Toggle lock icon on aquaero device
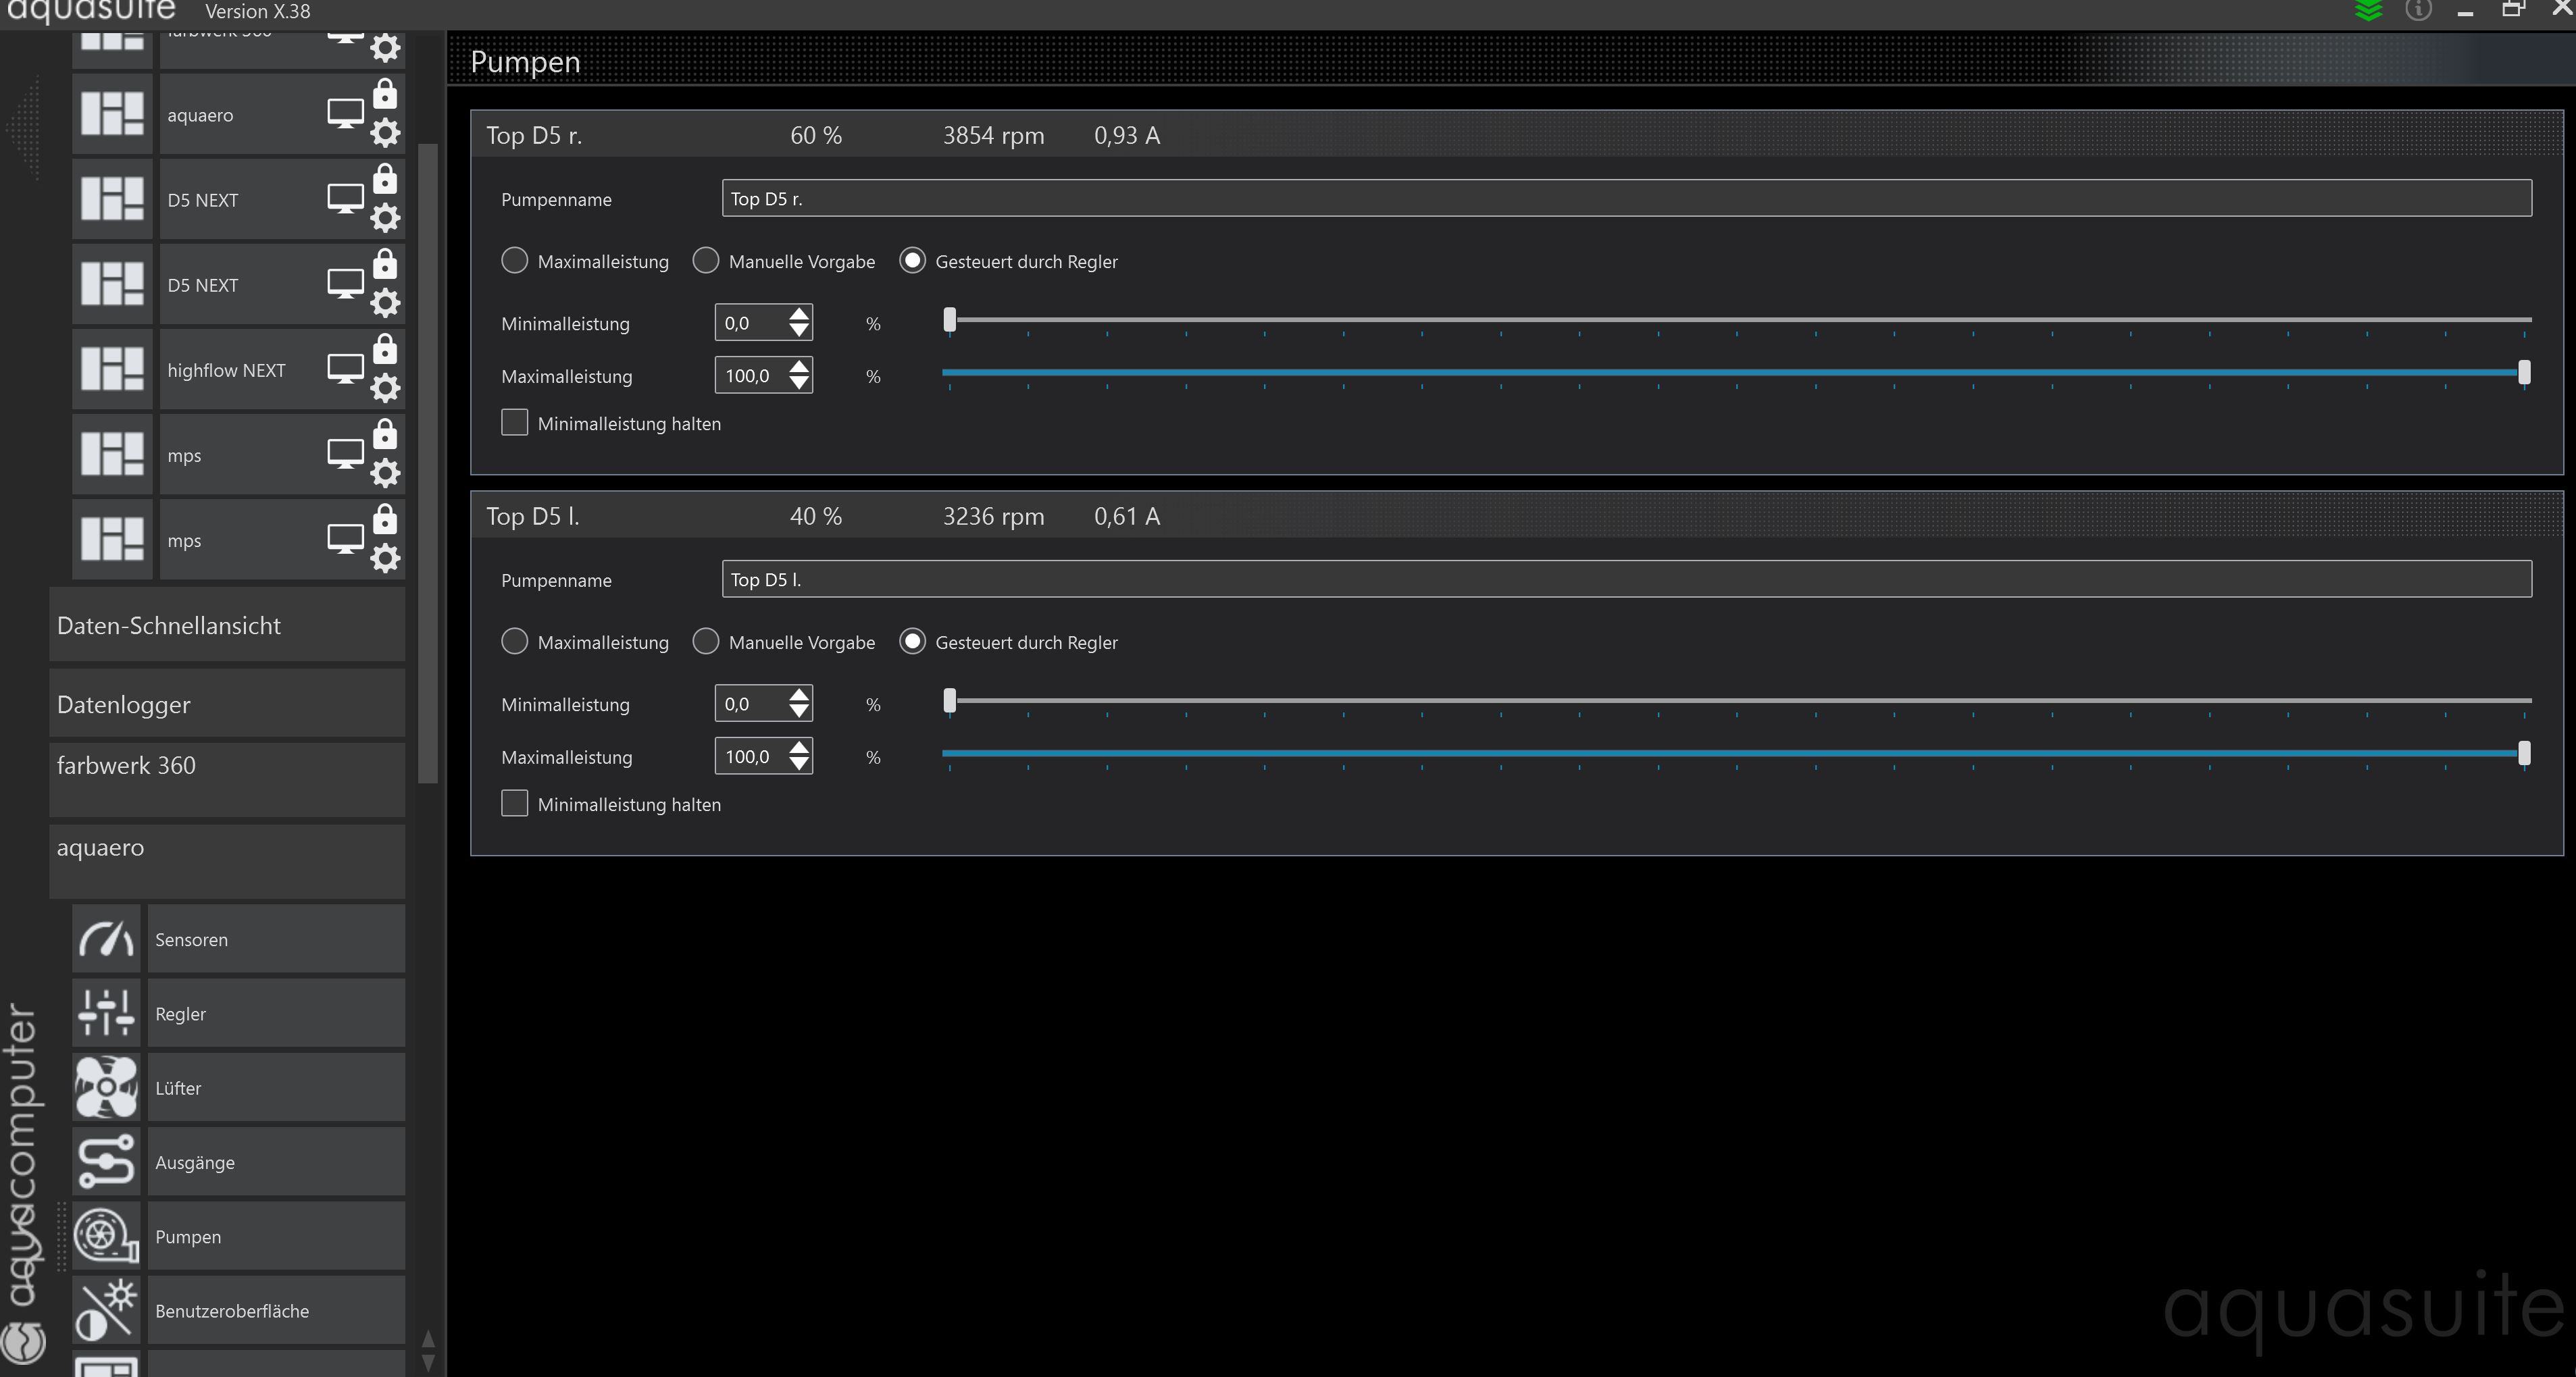The width and height of the screenshot is (2576, 1377). tap(385, 95)
